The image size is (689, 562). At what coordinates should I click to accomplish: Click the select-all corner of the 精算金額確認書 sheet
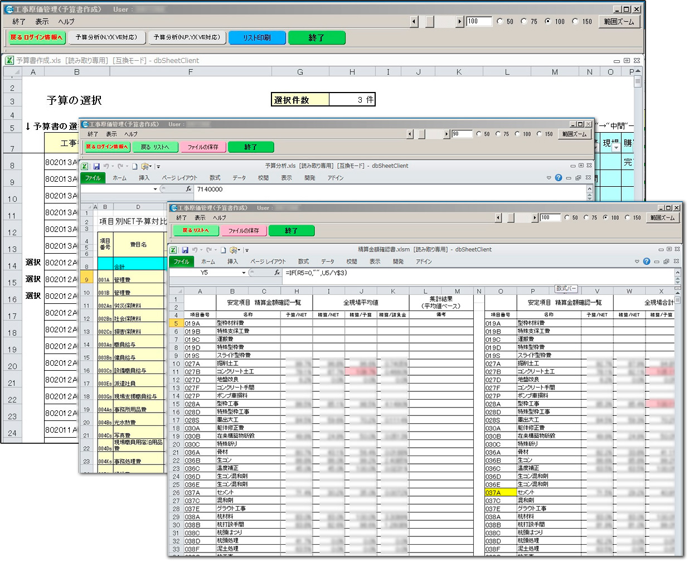[x=176, y=291]
